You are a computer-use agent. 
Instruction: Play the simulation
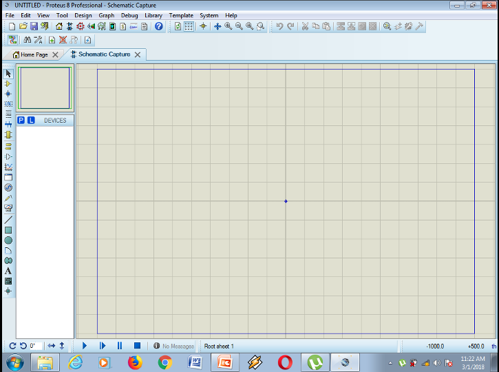point(85,346)
